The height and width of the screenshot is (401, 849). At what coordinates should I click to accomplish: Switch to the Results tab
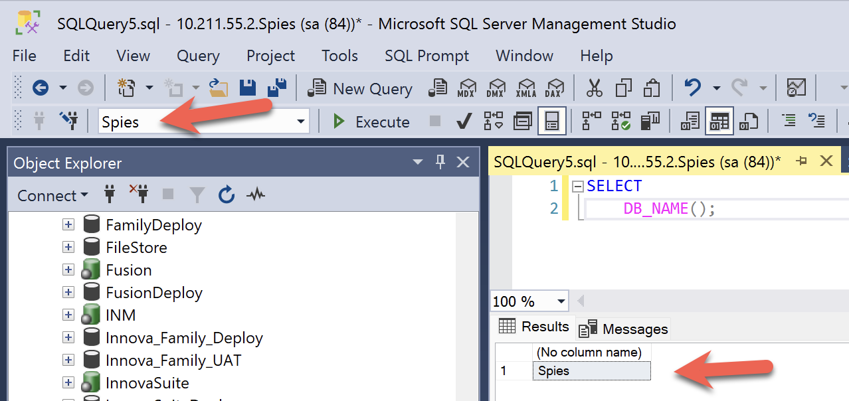click(x=534, y=327)
